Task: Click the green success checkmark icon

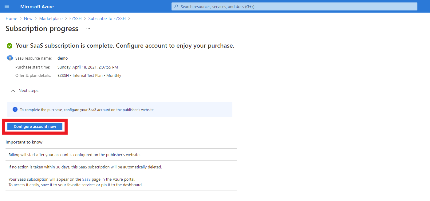Action: 10,46
